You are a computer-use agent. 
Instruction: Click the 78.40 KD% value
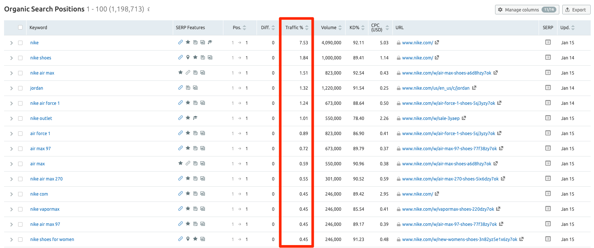358,118
